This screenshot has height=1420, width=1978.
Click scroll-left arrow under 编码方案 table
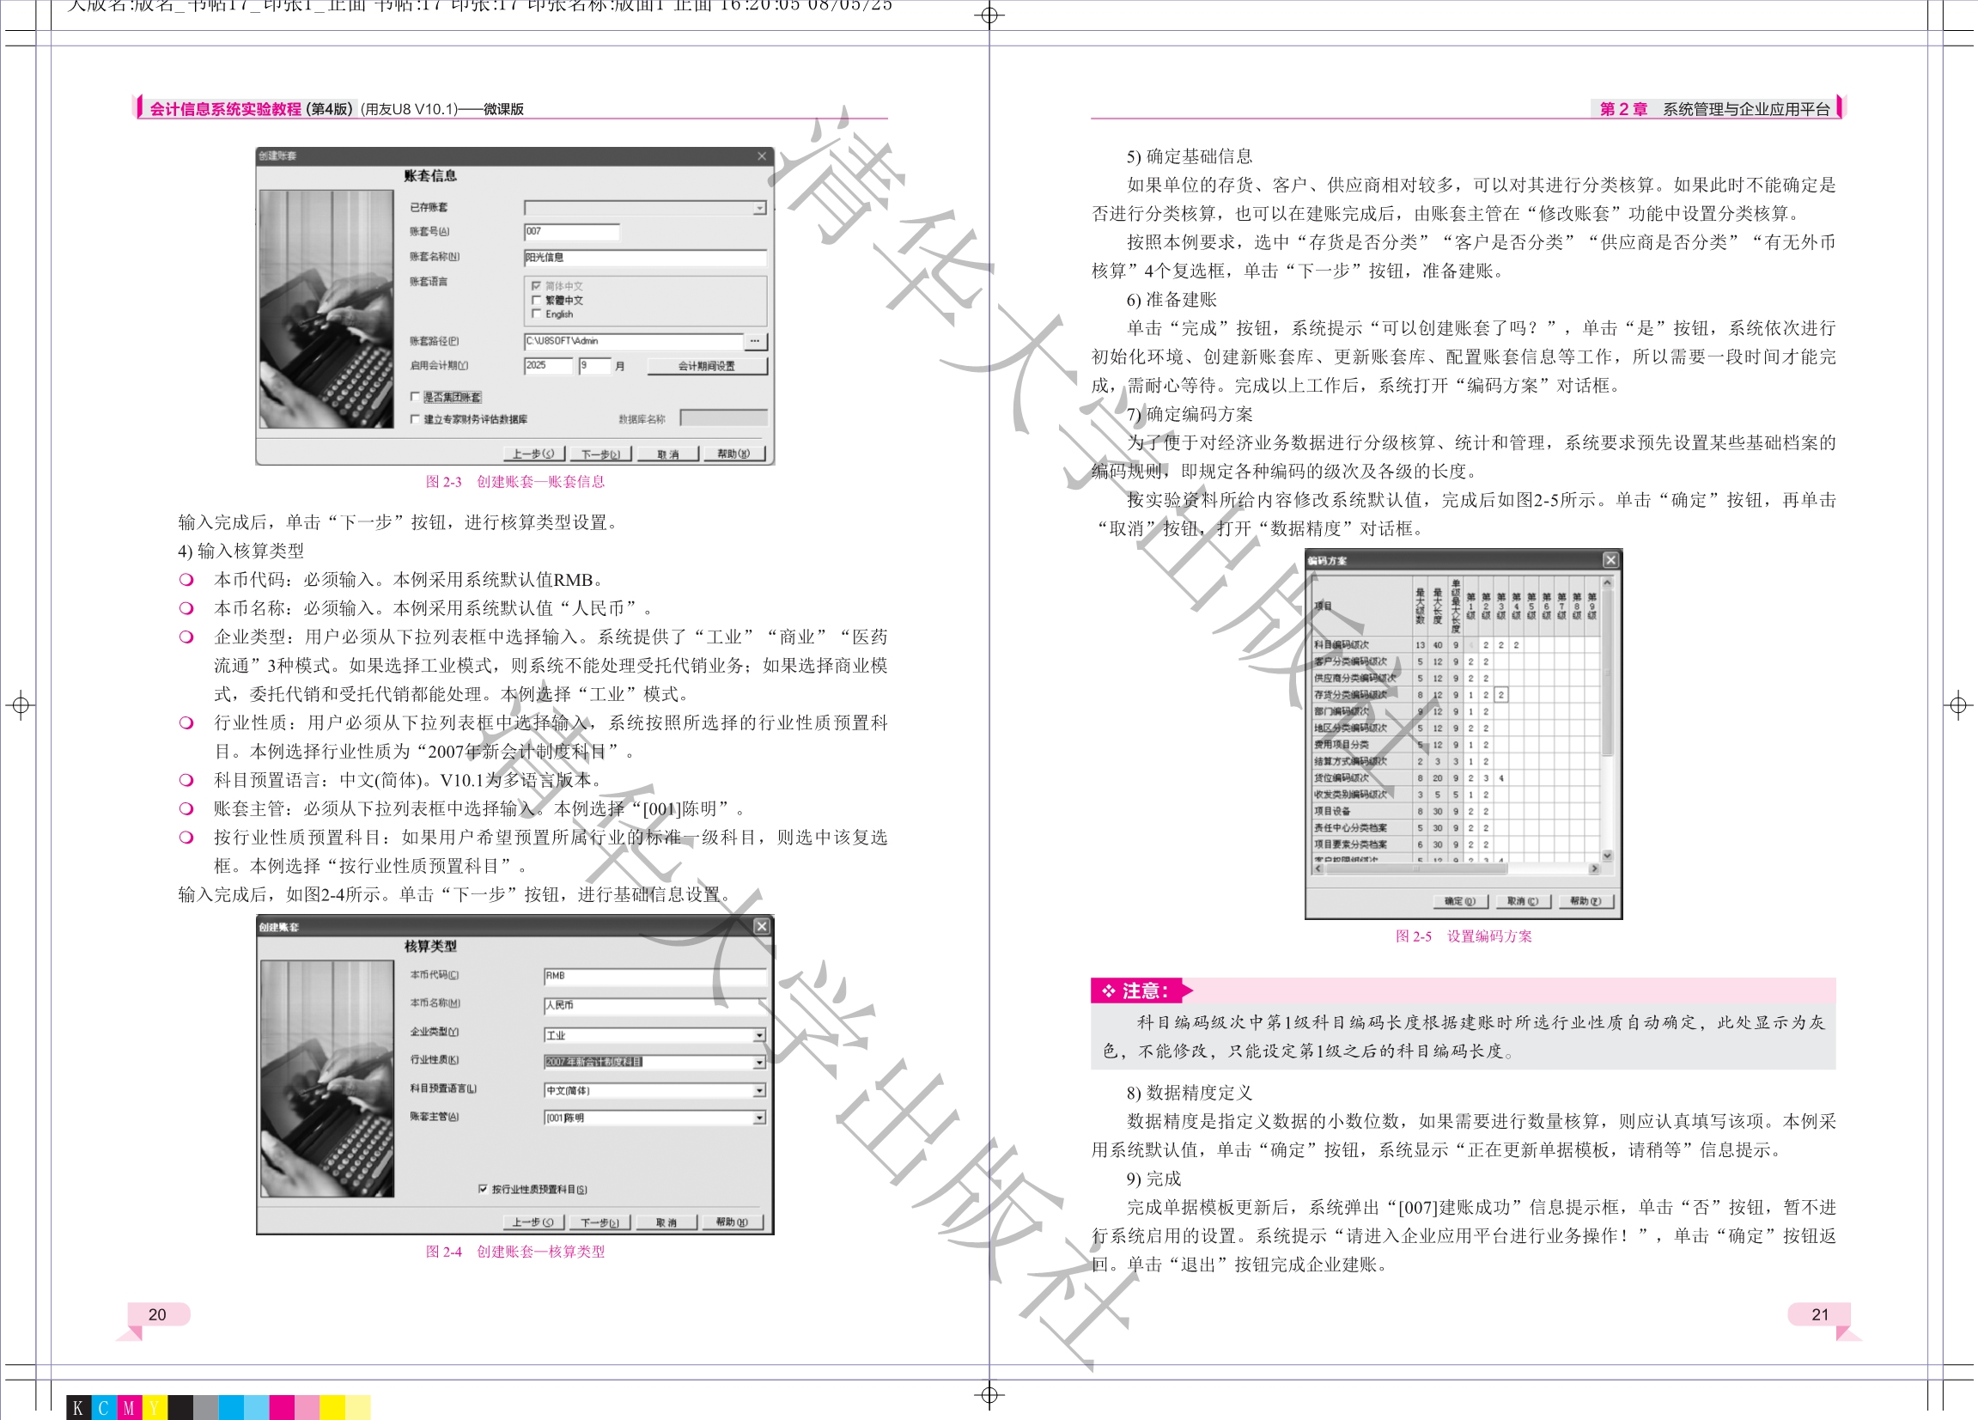[1318, 868]
